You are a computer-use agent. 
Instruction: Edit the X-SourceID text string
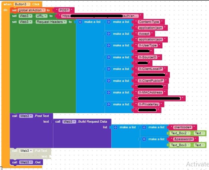147,57
